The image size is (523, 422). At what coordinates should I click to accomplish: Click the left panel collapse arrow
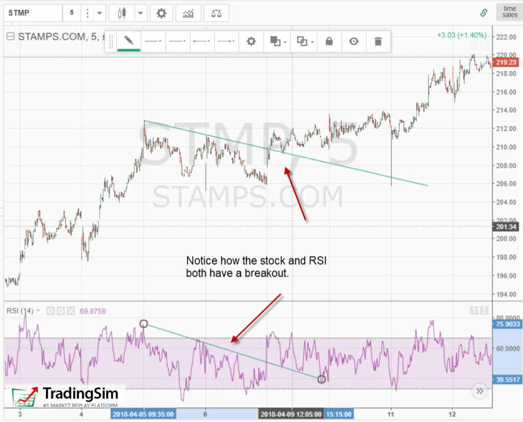(x=2, y=208)
